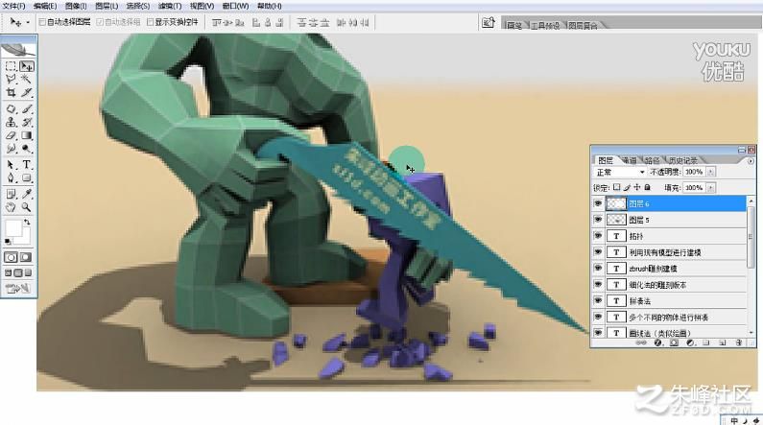Hide the 图层 6 layer
The width and height of the screenshot is (763, 425).
point(598,203)
